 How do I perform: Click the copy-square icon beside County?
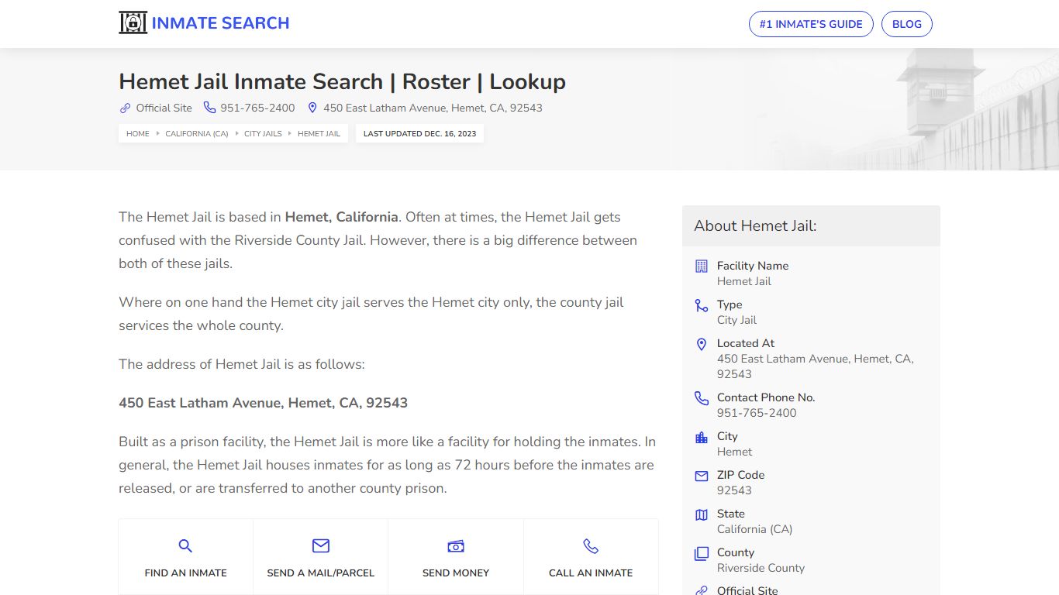pos(702,553)
